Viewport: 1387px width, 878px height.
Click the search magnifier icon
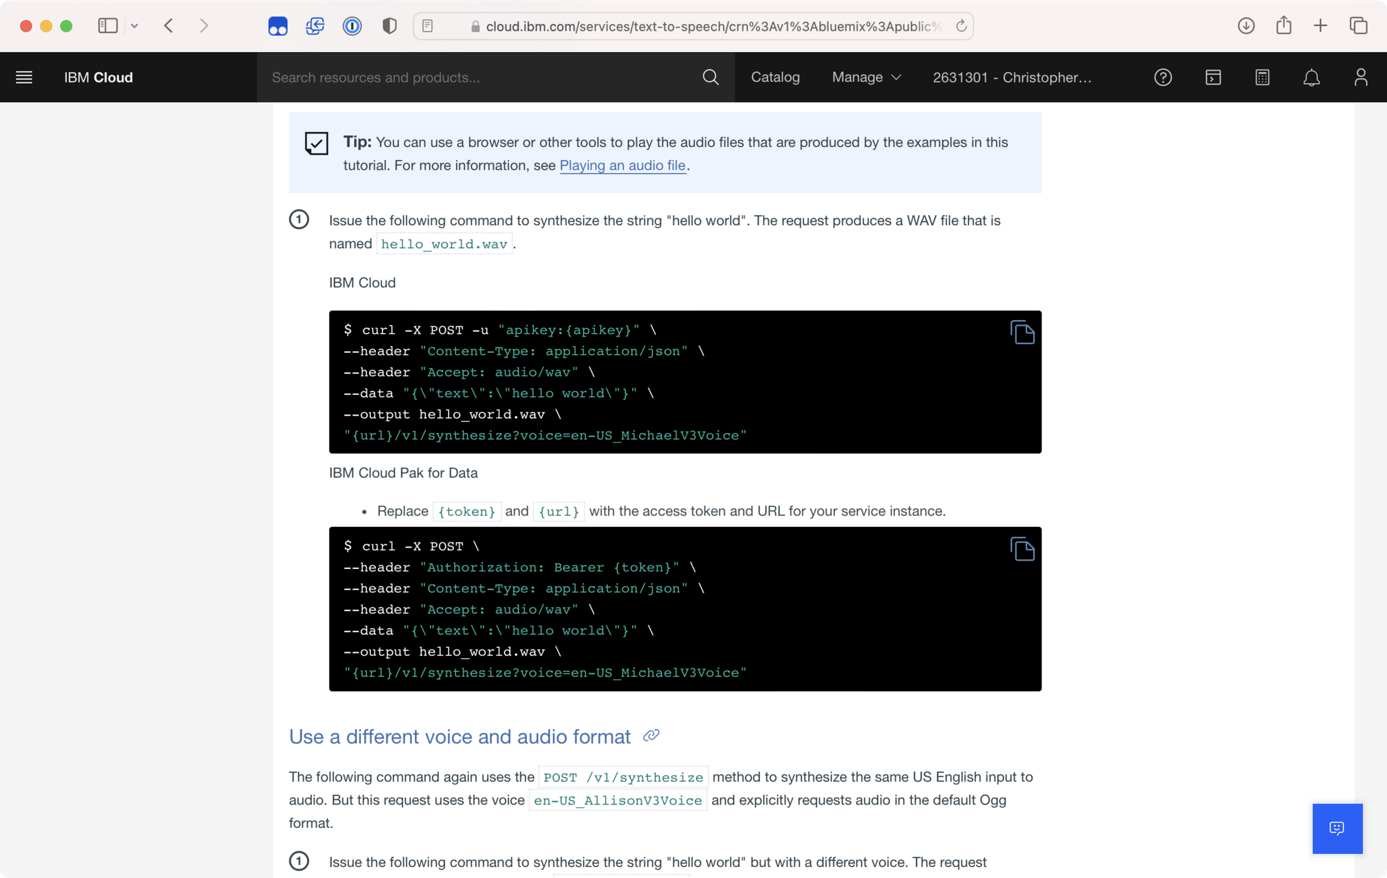point(710,77)
